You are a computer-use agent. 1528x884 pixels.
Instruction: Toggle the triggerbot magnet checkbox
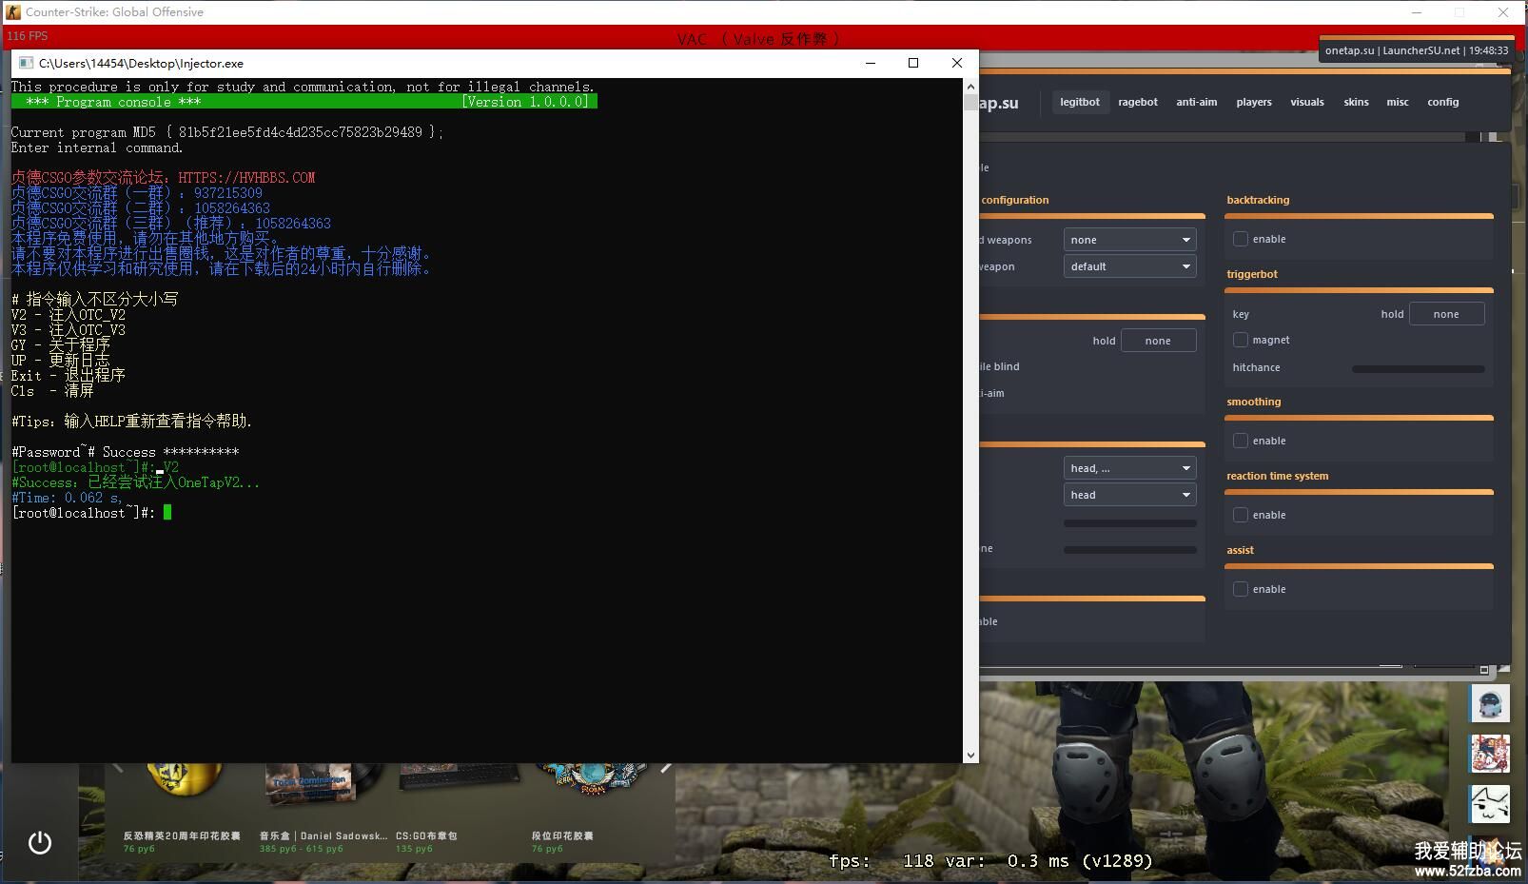point(1241,340)
